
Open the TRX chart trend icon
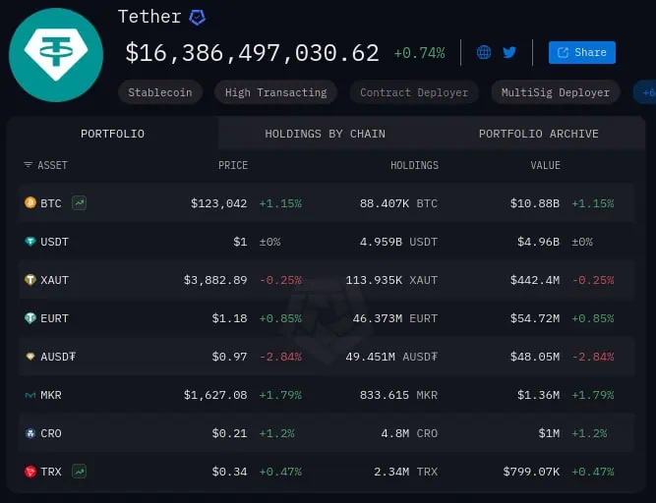click(79, 472)
